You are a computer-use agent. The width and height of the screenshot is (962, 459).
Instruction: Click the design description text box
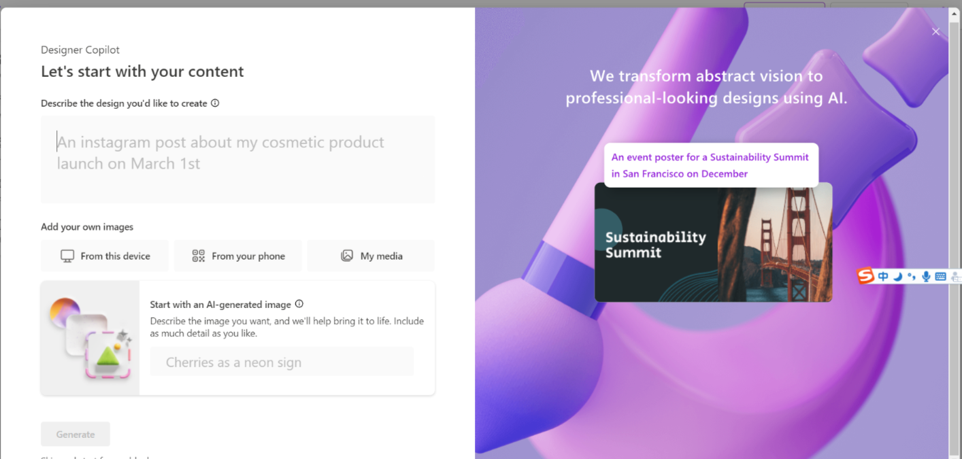(238, 159)
